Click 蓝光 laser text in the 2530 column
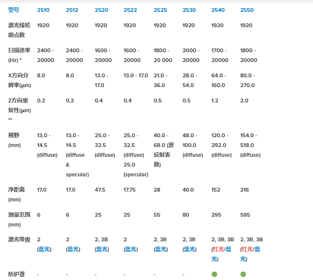Image resolution: width=313 pixels, height=280 pixels. tap(190, 249)
